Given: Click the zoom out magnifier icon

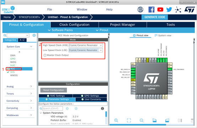Looking at the screenshot, I should tap(142, 121).
